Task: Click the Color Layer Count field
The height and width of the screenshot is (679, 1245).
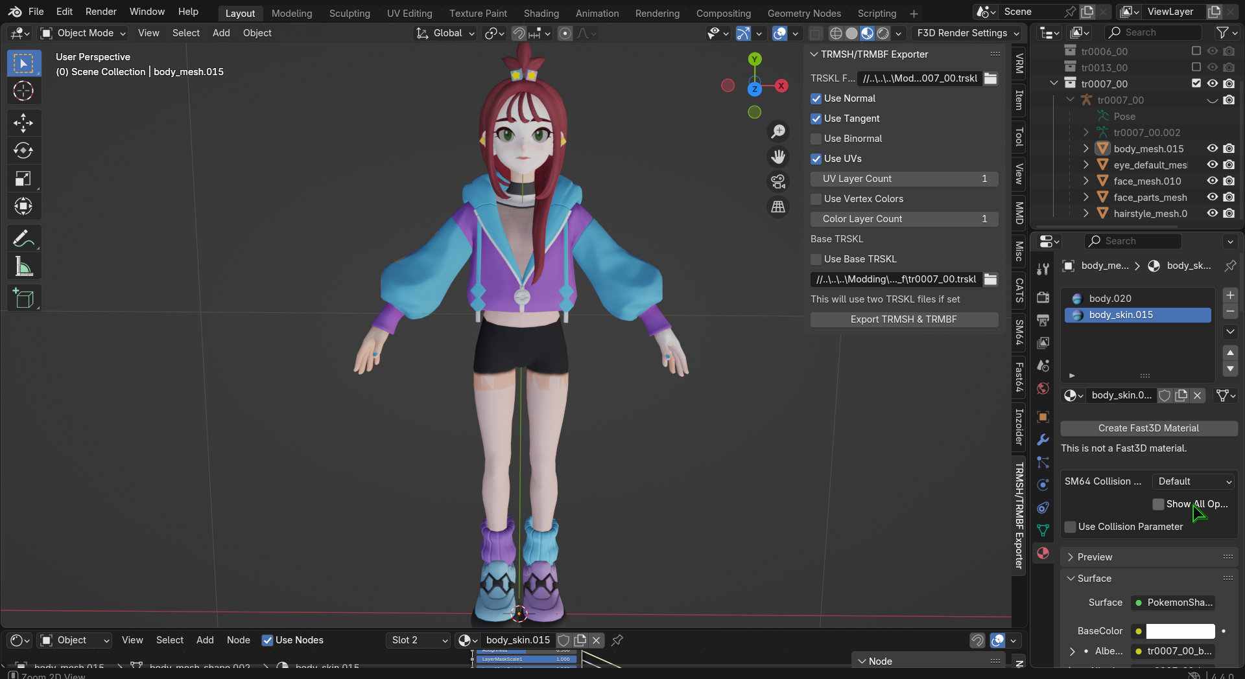Action: coord(904,219)
